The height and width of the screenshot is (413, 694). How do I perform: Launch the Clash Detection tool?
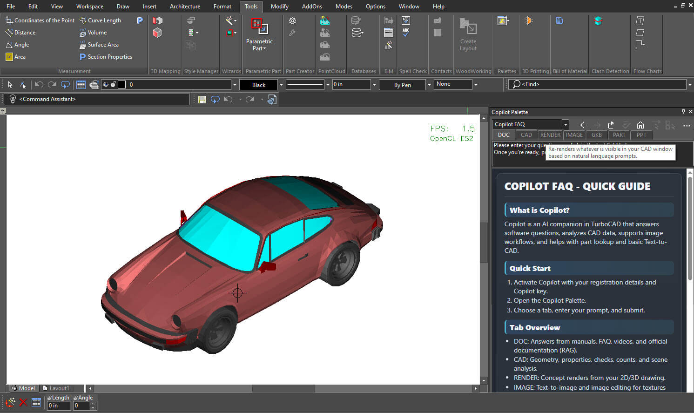click(599, 20)
